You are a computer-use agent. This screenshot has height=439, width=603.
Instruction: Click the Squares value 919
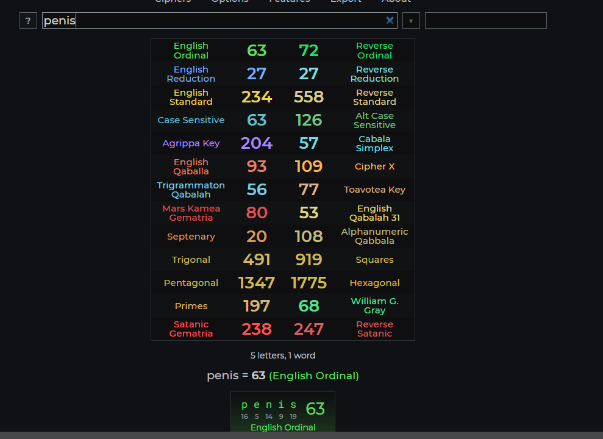(x=309, y=260)
